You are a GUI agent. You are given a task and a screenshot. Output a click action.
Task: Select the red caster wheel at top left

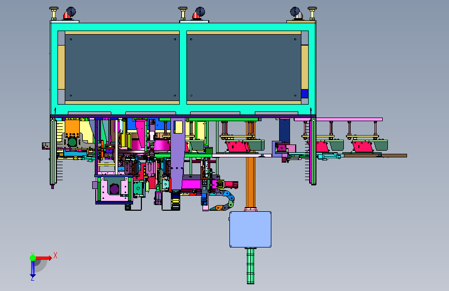[69, 13]
